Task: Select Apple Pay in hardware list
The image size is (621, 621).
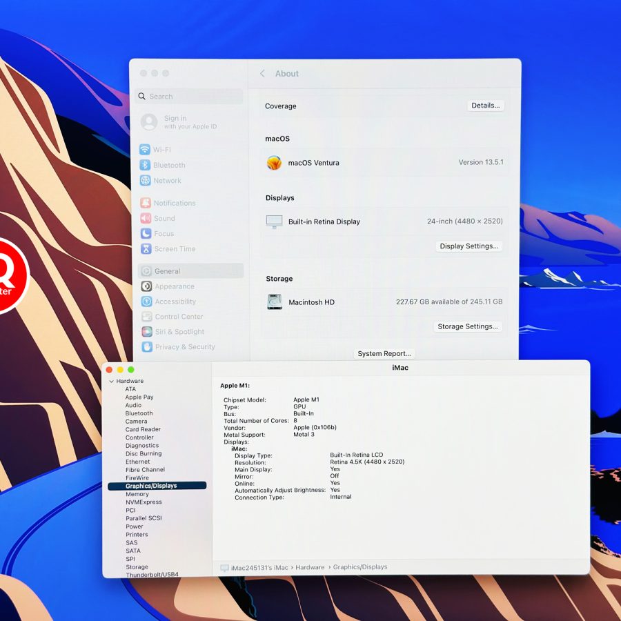Action: click(x=139, y=397)
